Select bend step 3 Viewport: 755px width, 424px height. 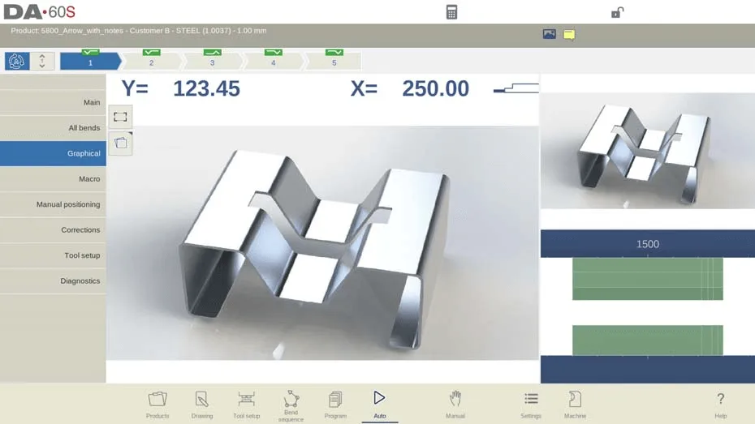(213, 61)
